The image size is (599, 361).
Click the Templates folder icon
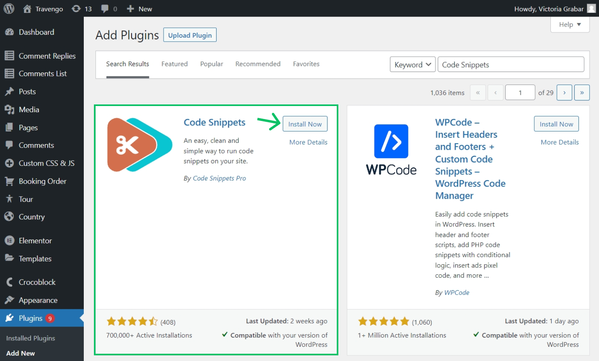coord(9,258)
